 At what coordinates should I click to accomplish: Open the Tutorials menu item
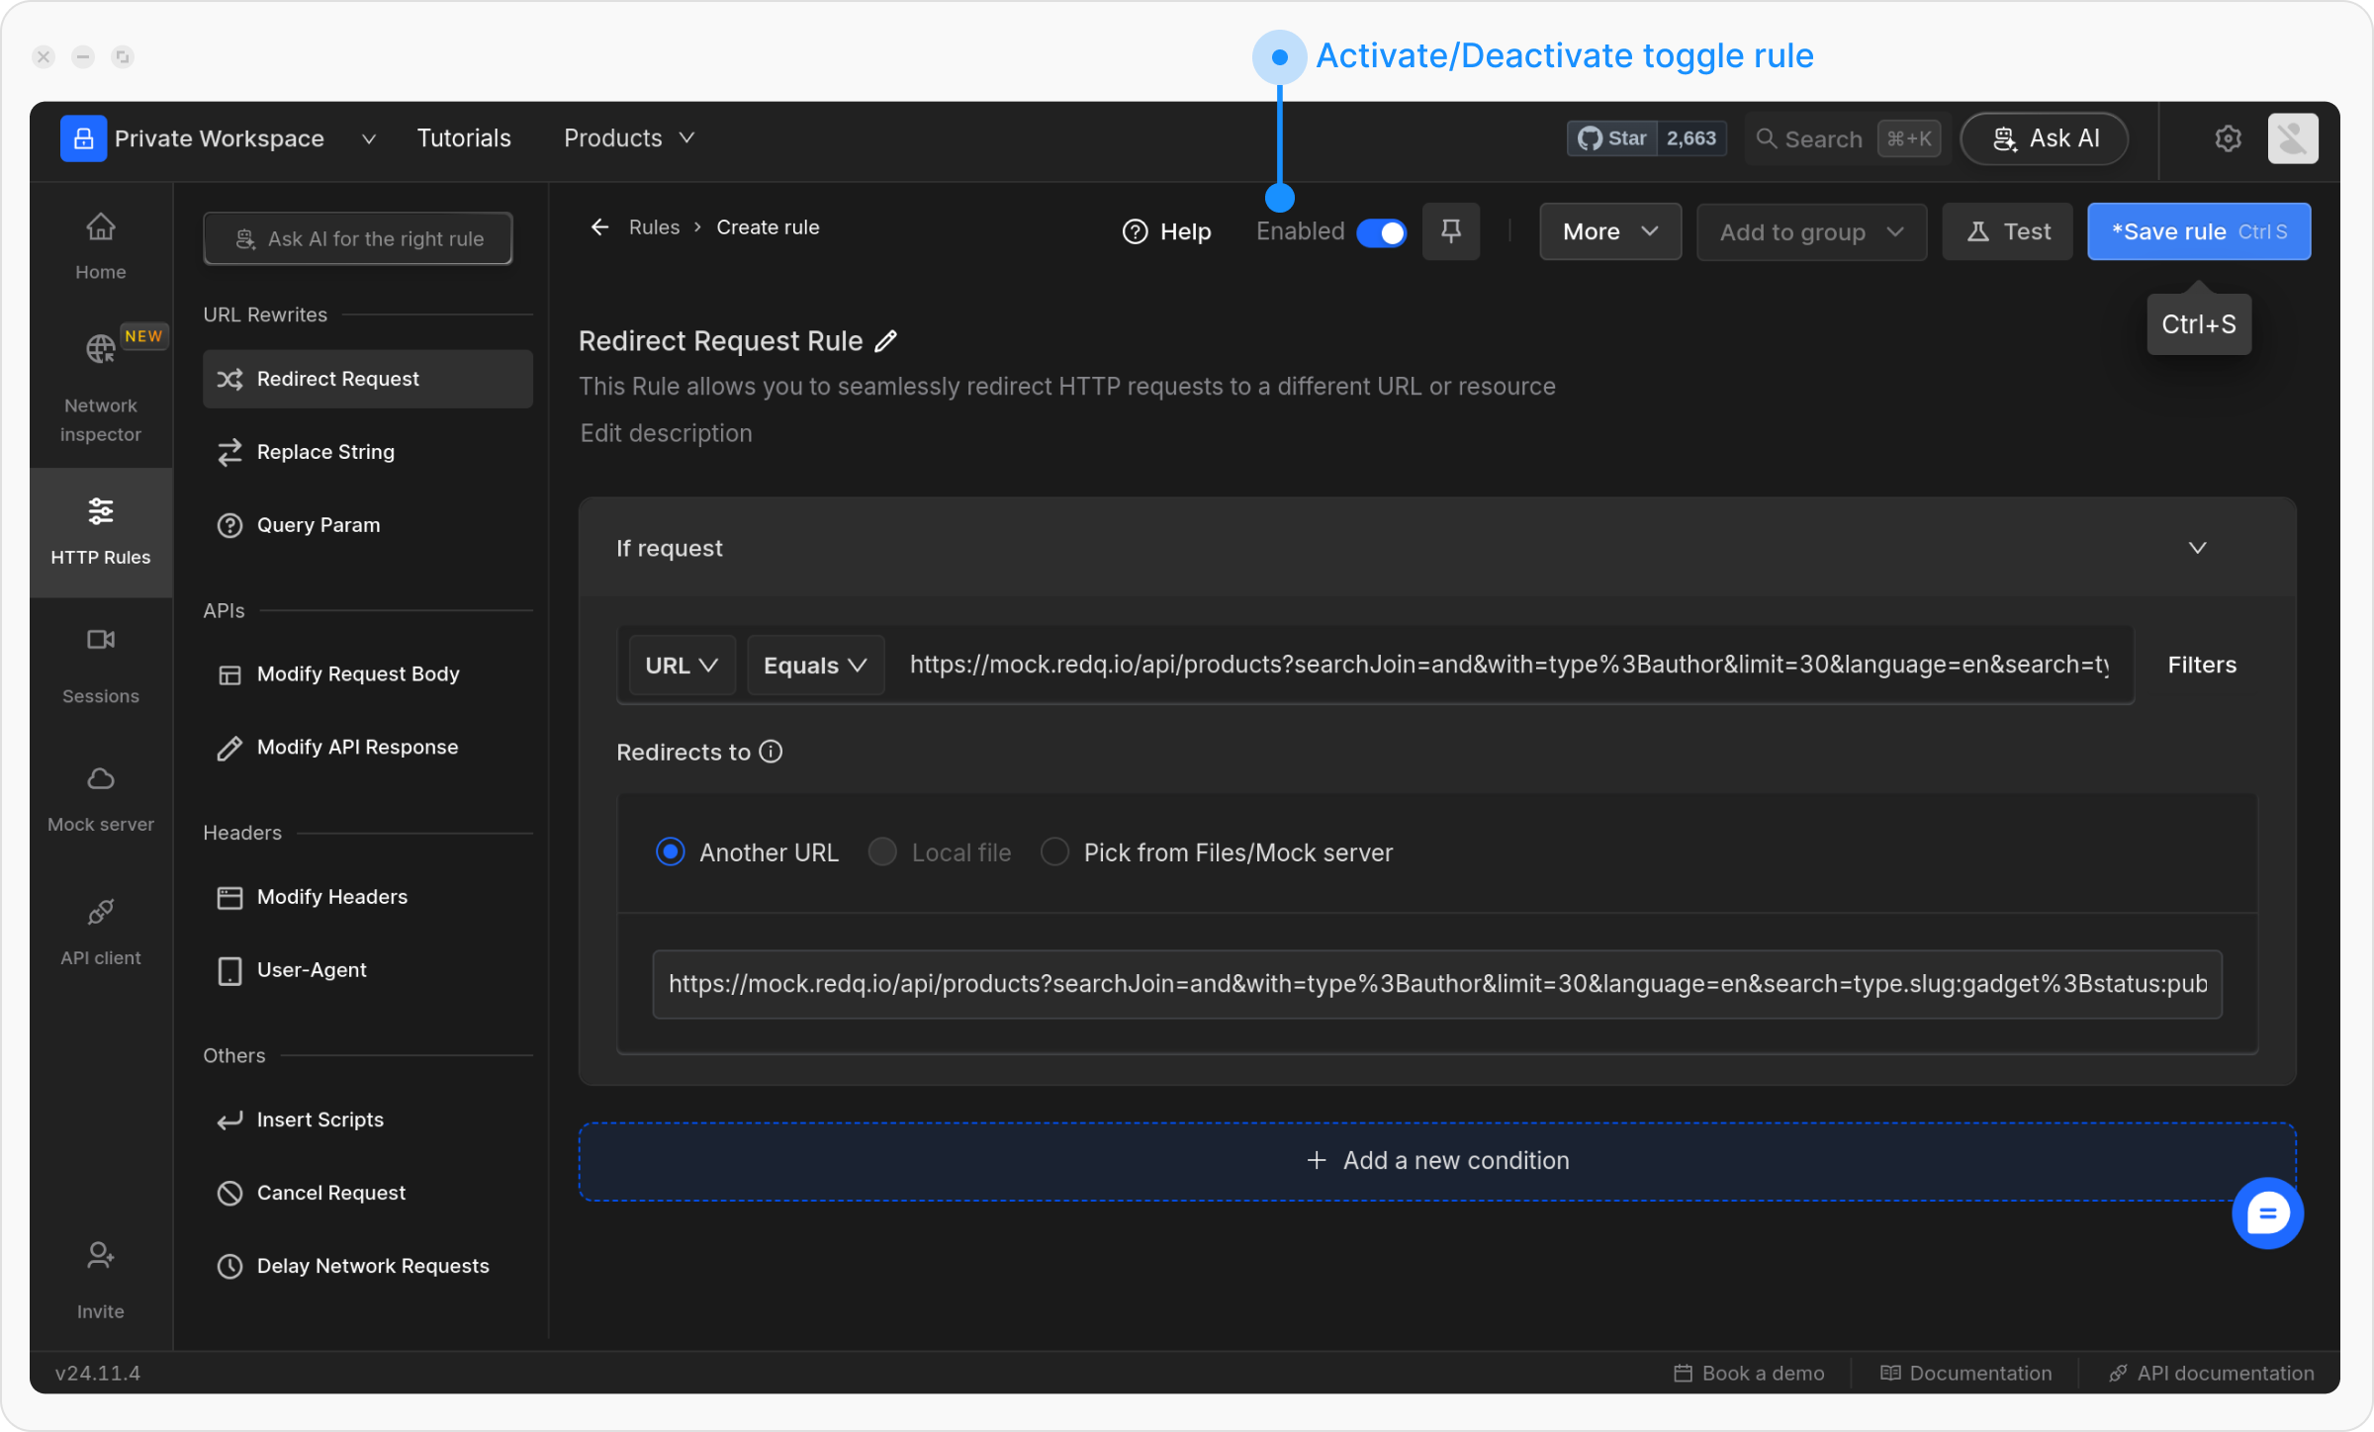click(x=463, y=138)
